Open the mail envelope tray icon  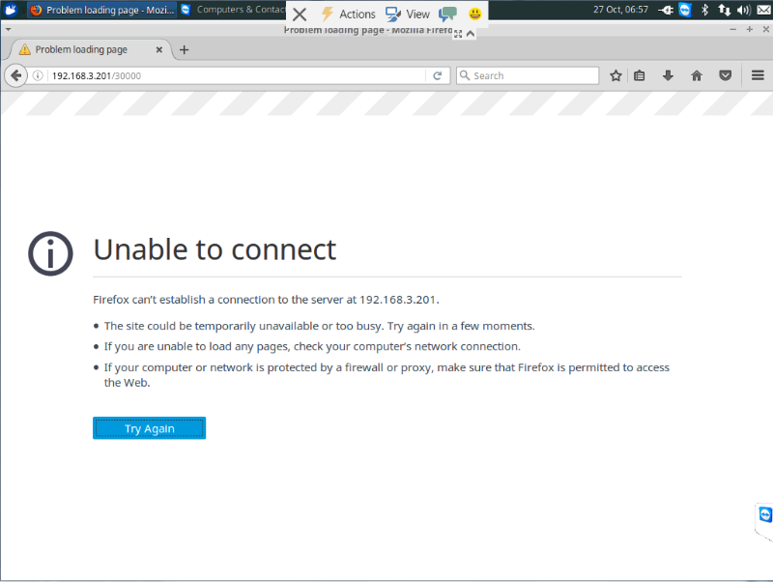pos(763,10)
